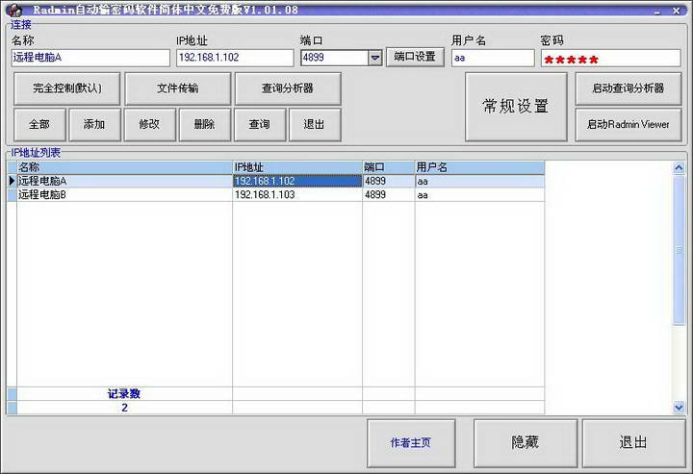Viewport: 693px width, 474px height.
Task: Click the 用户名 column header in list
Action: pos(479,167)
